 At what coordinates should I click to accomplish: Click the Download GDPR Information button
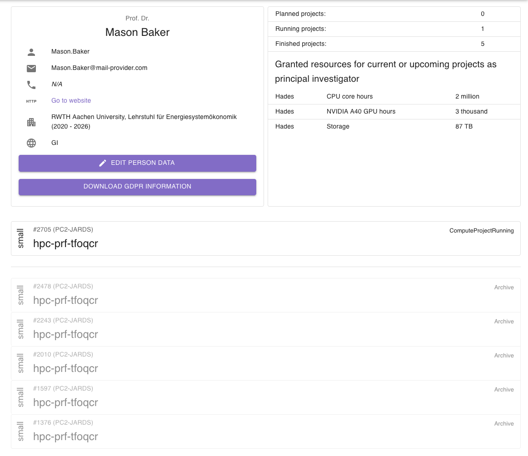(x=137, y=186)
